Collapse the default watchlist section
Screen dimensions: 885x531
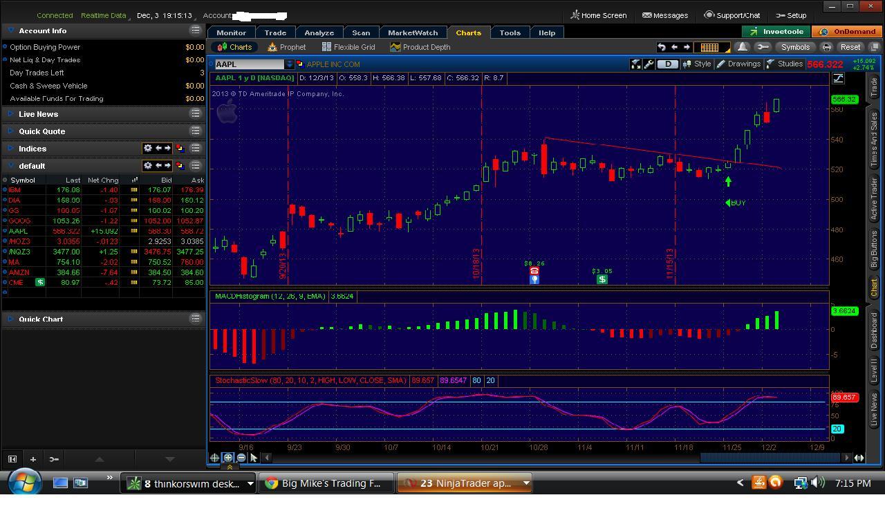pos(11,166)
